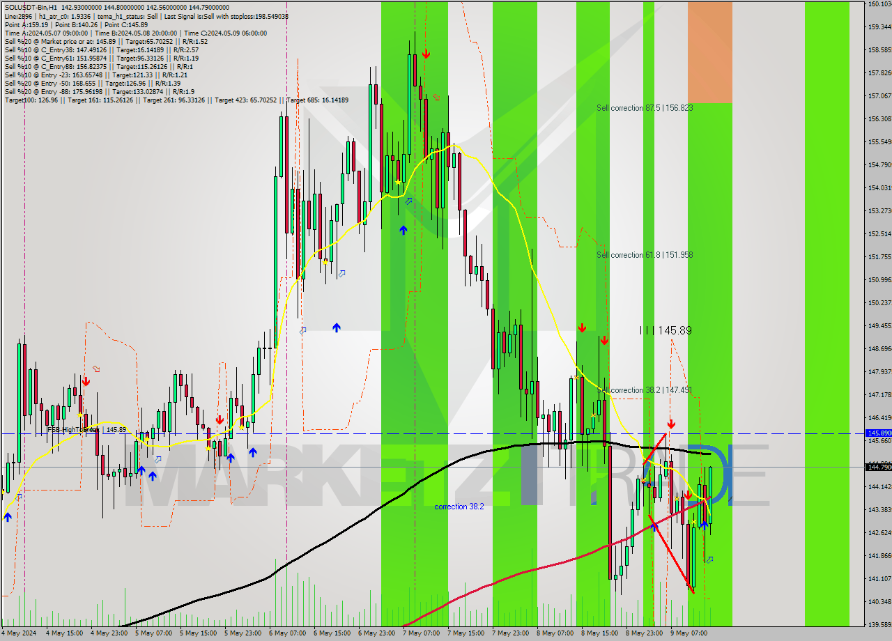Click the blue 'correction 38.2' label
Screen dimensions: 892x641
tap(459, 507)
